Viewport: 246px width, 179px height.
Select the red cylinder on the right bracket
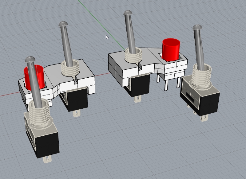point(171,50)
